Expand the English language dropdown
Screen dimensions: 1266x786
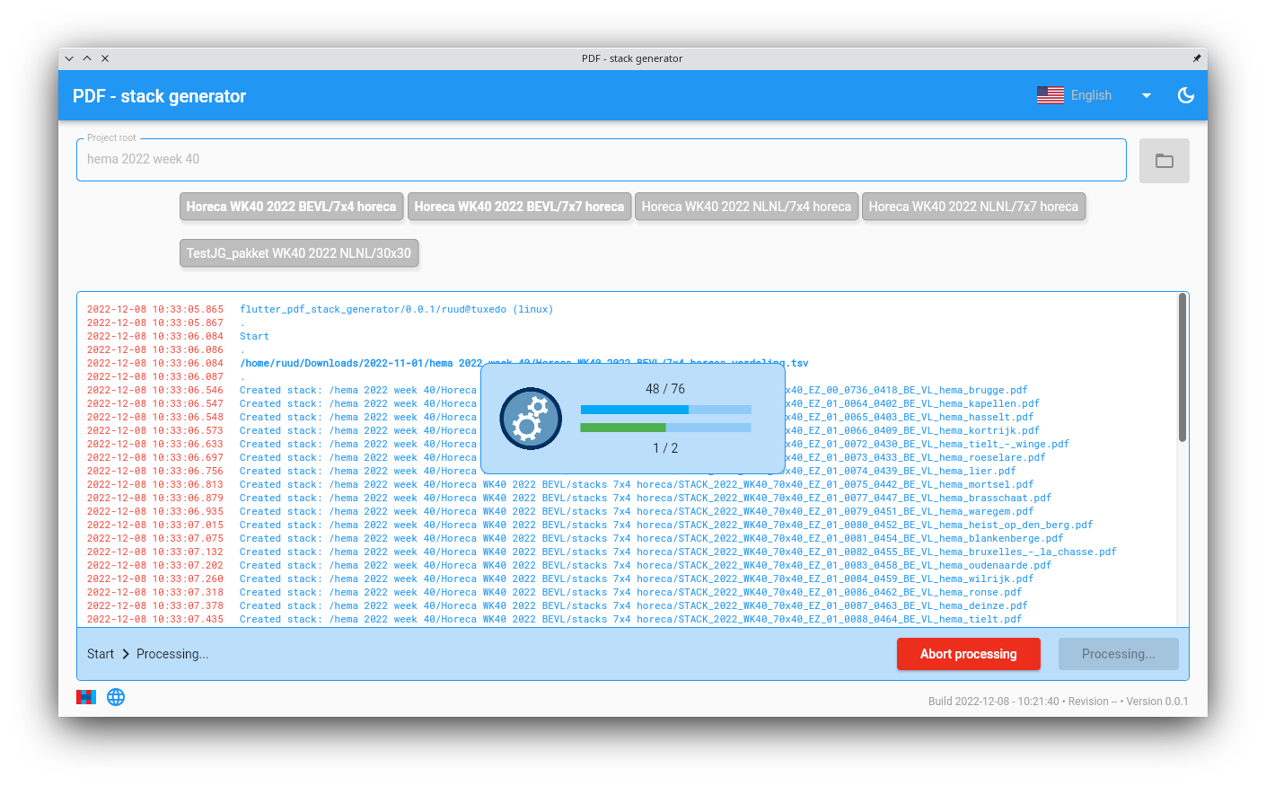[x=1146, y=95]
